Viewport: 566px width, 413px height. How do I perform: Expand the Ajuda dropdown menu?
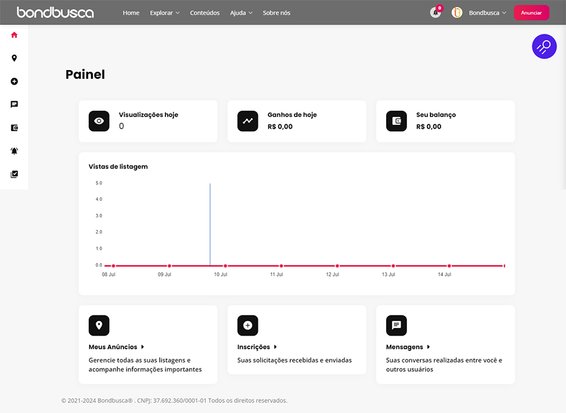click(241, 12)
